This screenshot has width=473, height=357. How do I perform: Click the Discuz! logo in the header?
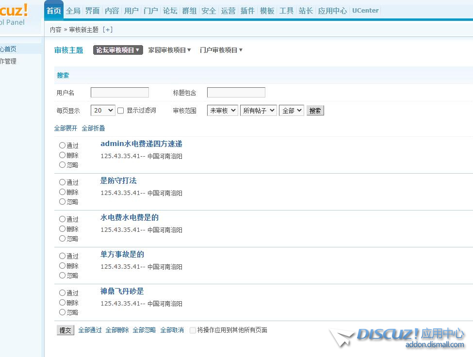(x=14, y=11)
